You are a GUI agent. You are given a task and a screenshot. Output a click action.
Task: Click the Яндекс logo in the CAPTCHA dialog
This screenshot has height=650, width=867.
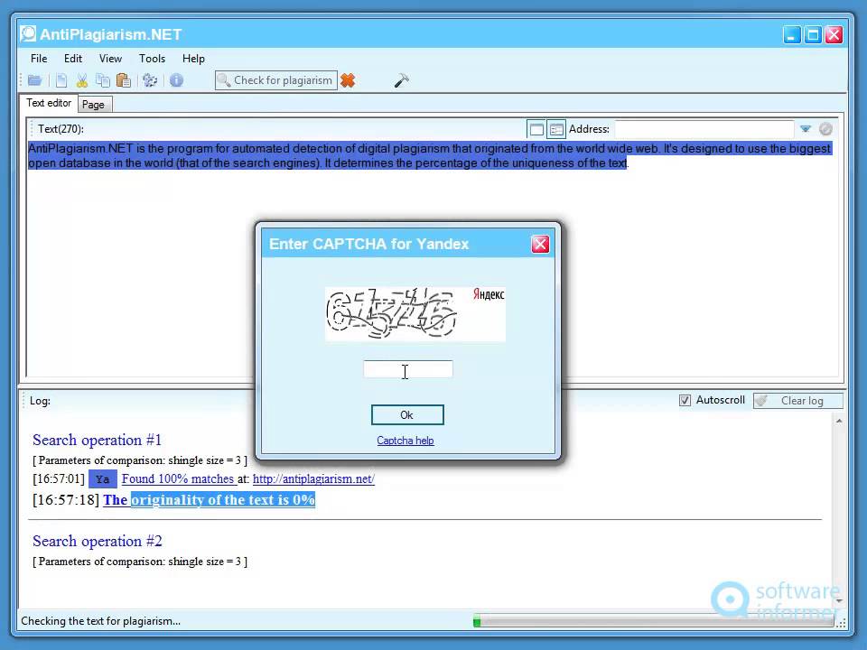tap(489, 294)
